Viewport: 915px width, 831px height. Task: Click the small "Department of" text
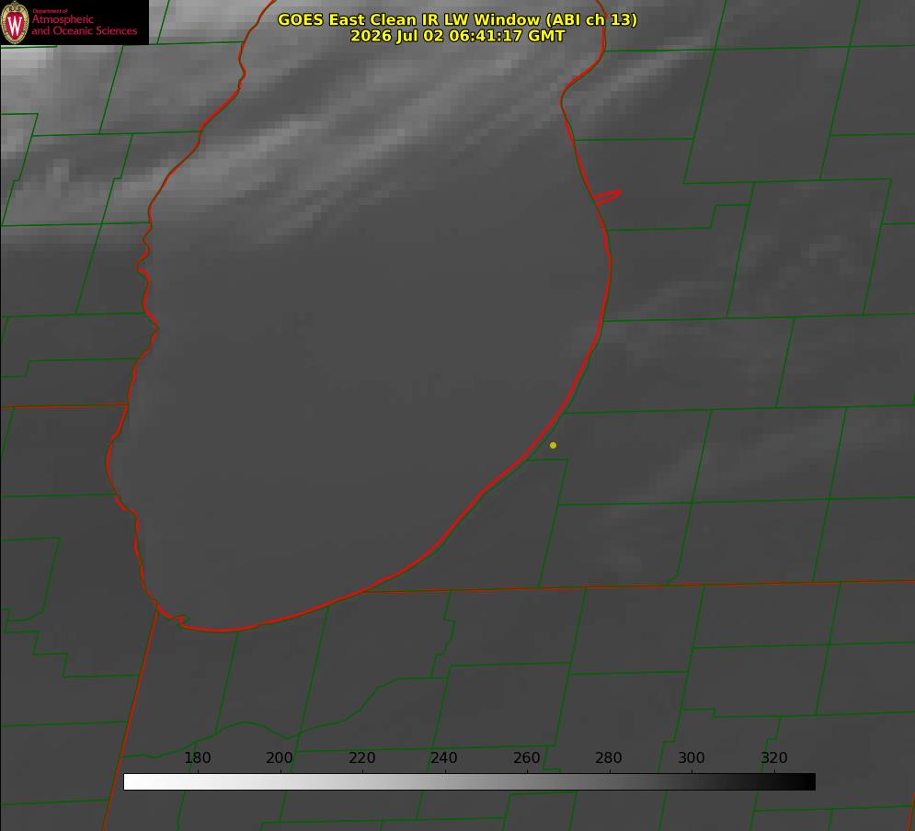[x=50, y=11]
